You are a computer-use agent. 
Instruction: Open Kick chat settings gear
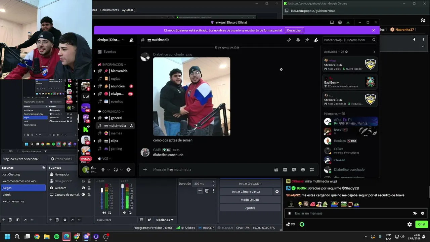(x=410, y=224)
